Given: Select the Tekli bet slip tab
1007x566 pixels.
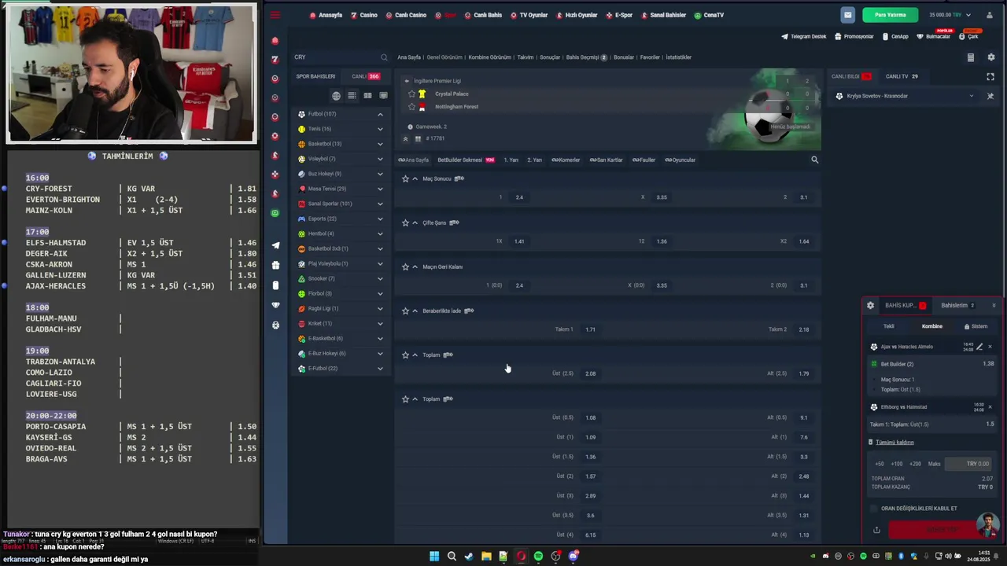Looking at the screenshot, I should point(889,326).
